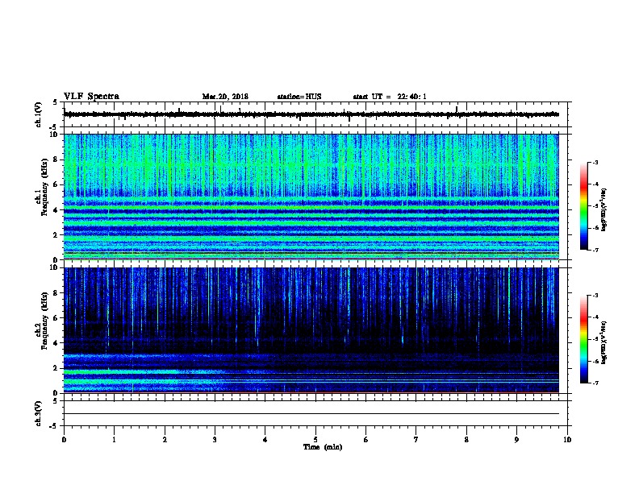639x493 pixels.
Task: Click the time axis tick label '7'
Action: (x=416, y=440)
